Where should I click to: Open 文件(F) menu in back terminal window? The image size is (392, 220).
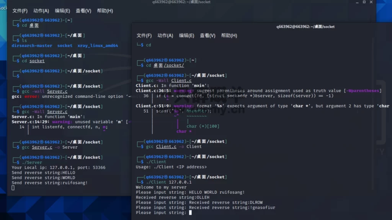(x=20, y=11)
